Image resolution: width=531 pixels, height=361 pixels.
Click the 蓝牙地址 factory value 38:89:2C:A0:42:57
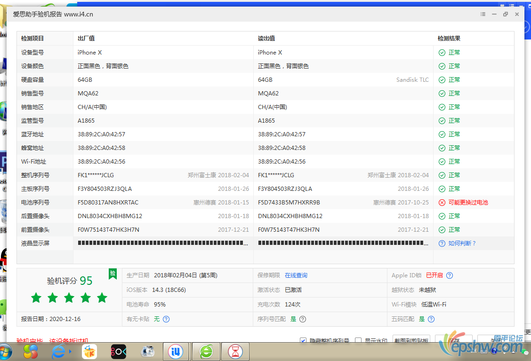point(101,134)
